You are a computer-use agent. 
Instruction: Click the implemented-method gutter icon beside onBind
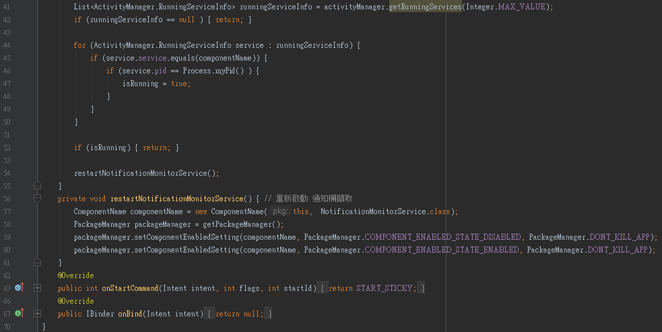[20, 313]
